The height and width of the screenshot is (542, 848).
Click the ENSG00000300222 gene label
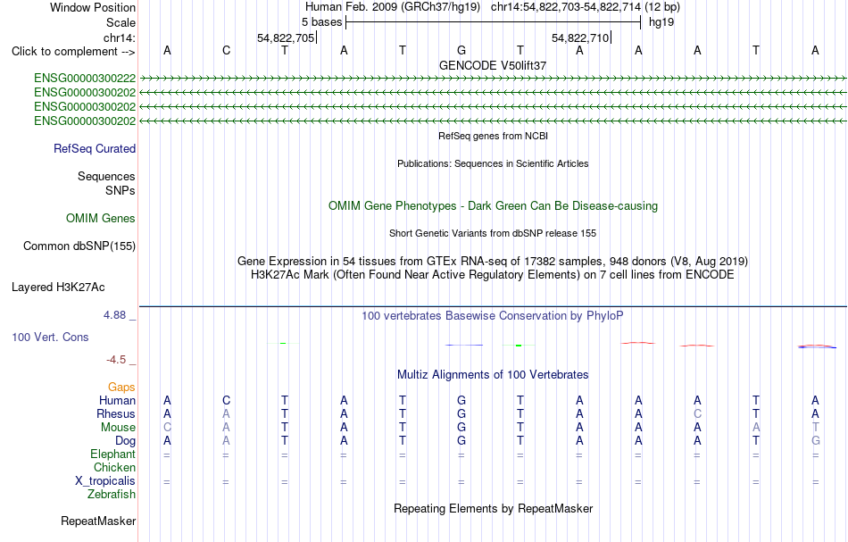tap(85, 79)
